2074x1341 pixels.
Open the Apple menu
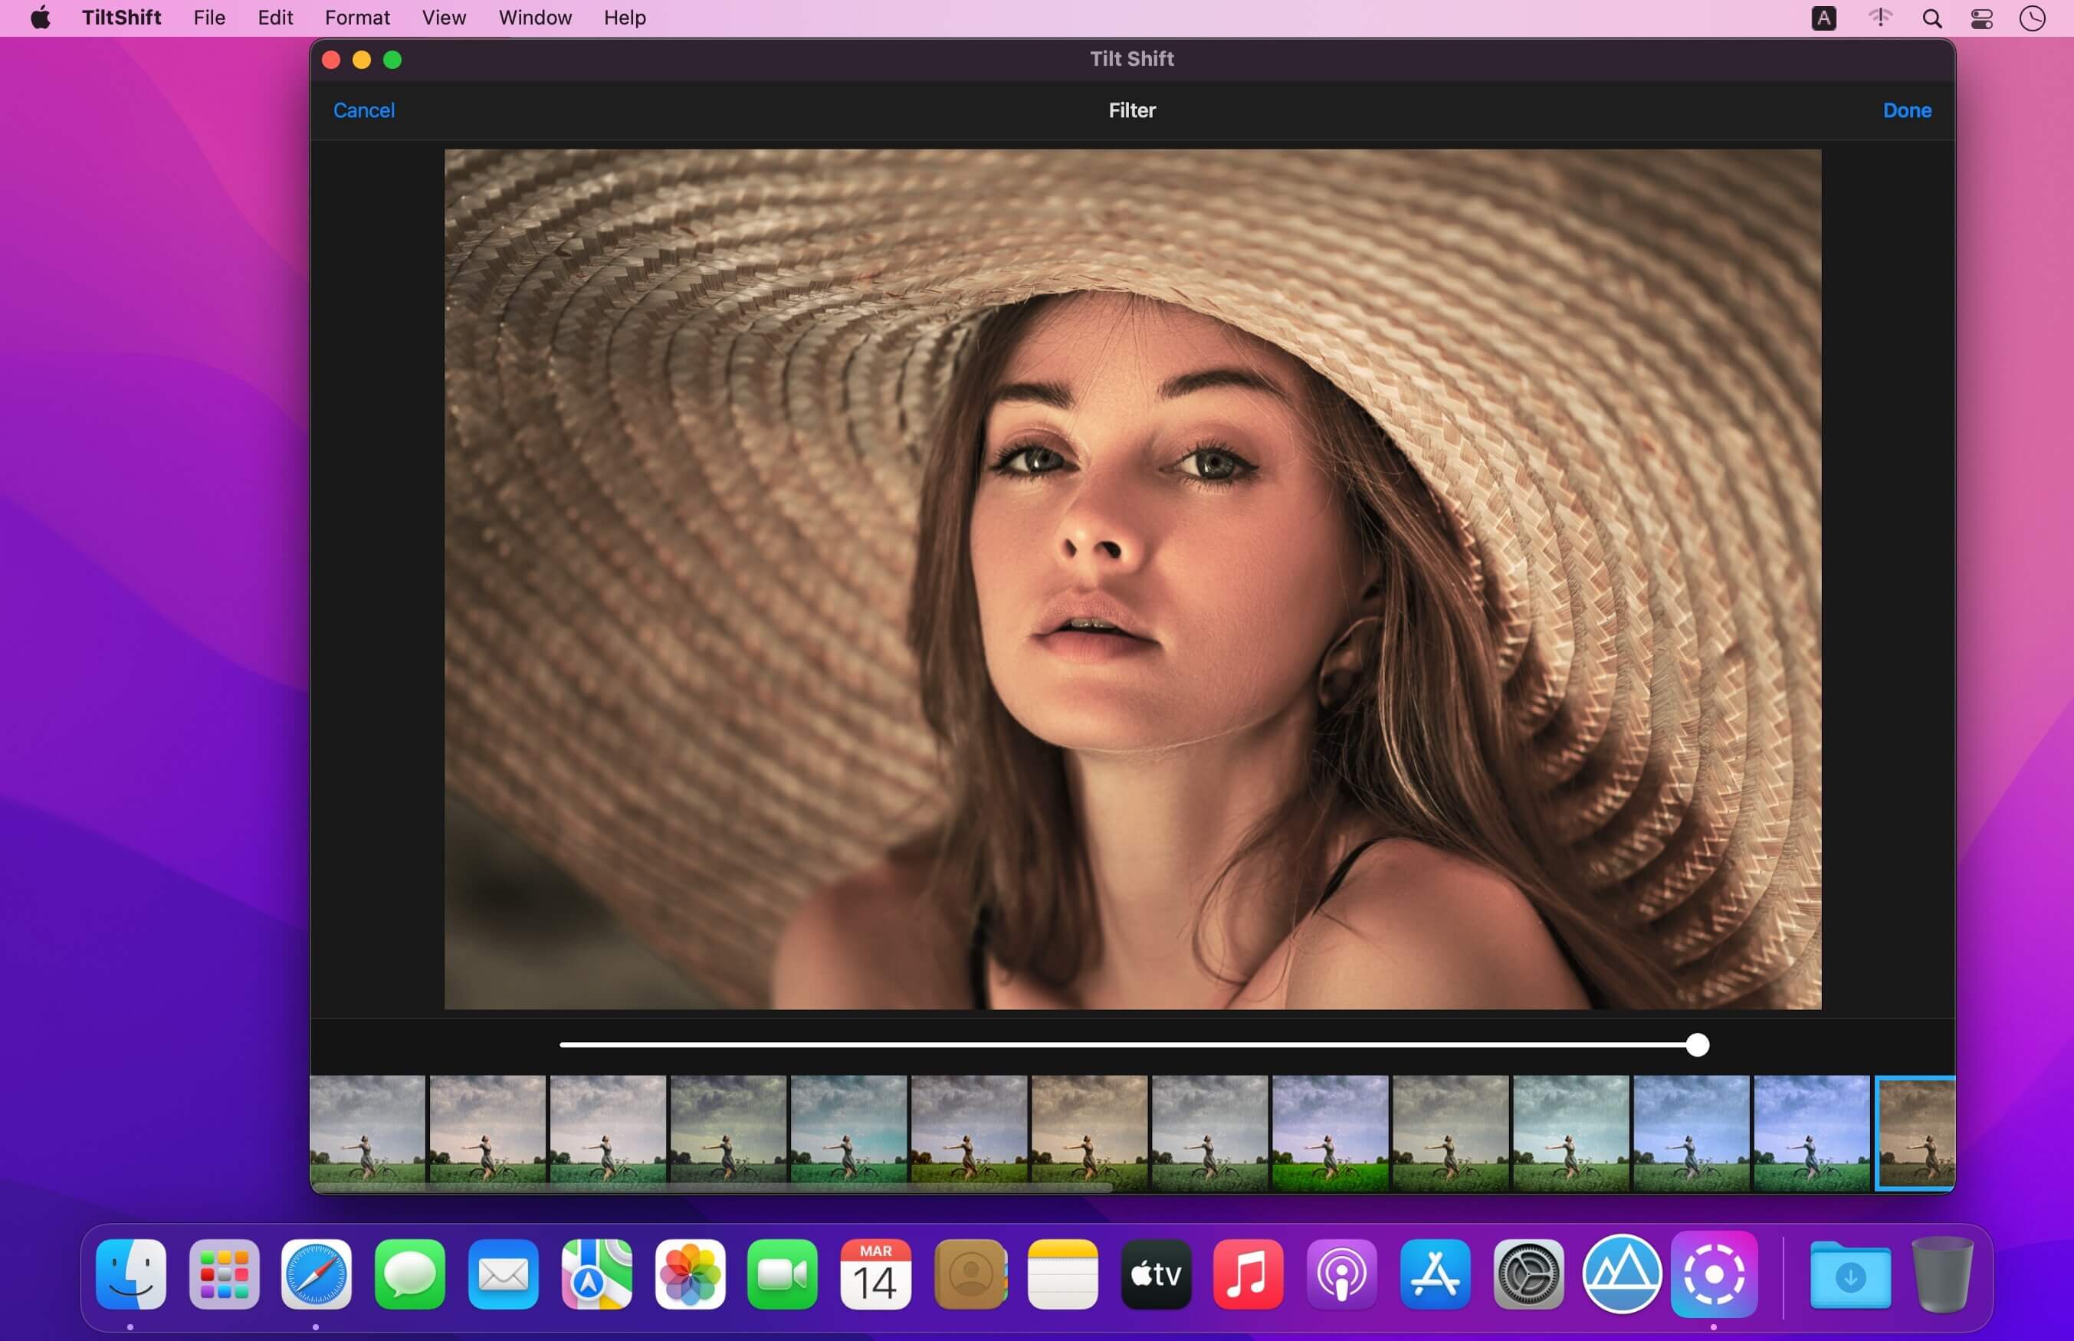click(x=40, y=18)
